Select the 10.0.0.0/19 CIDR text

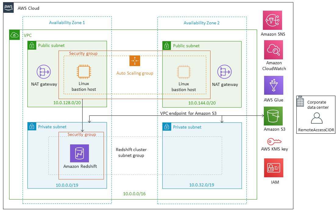pyautogui.click(x=67, y=185)
